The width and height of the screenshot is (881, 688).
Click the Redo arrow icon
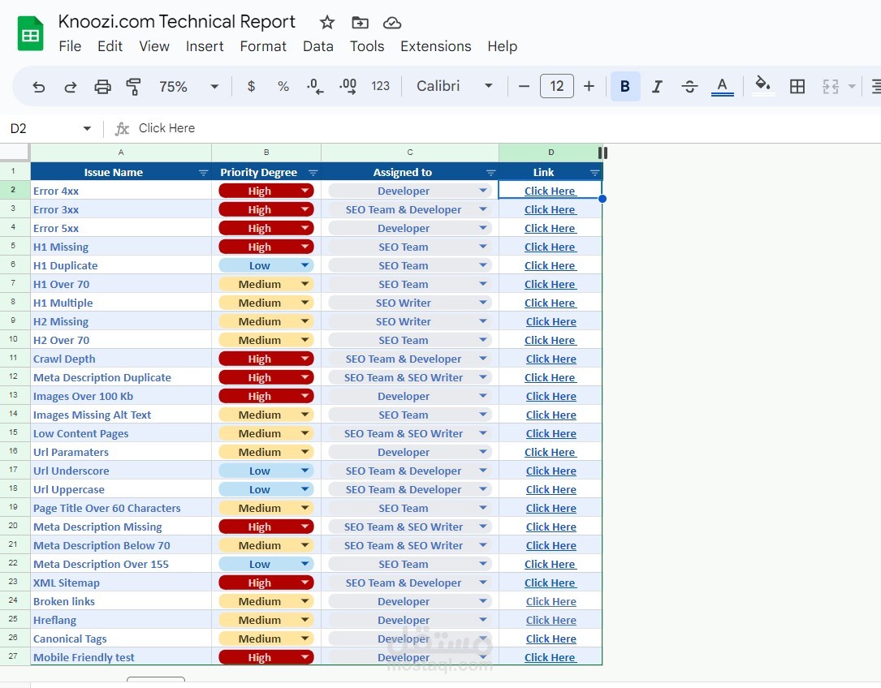[x=70, y=87]
